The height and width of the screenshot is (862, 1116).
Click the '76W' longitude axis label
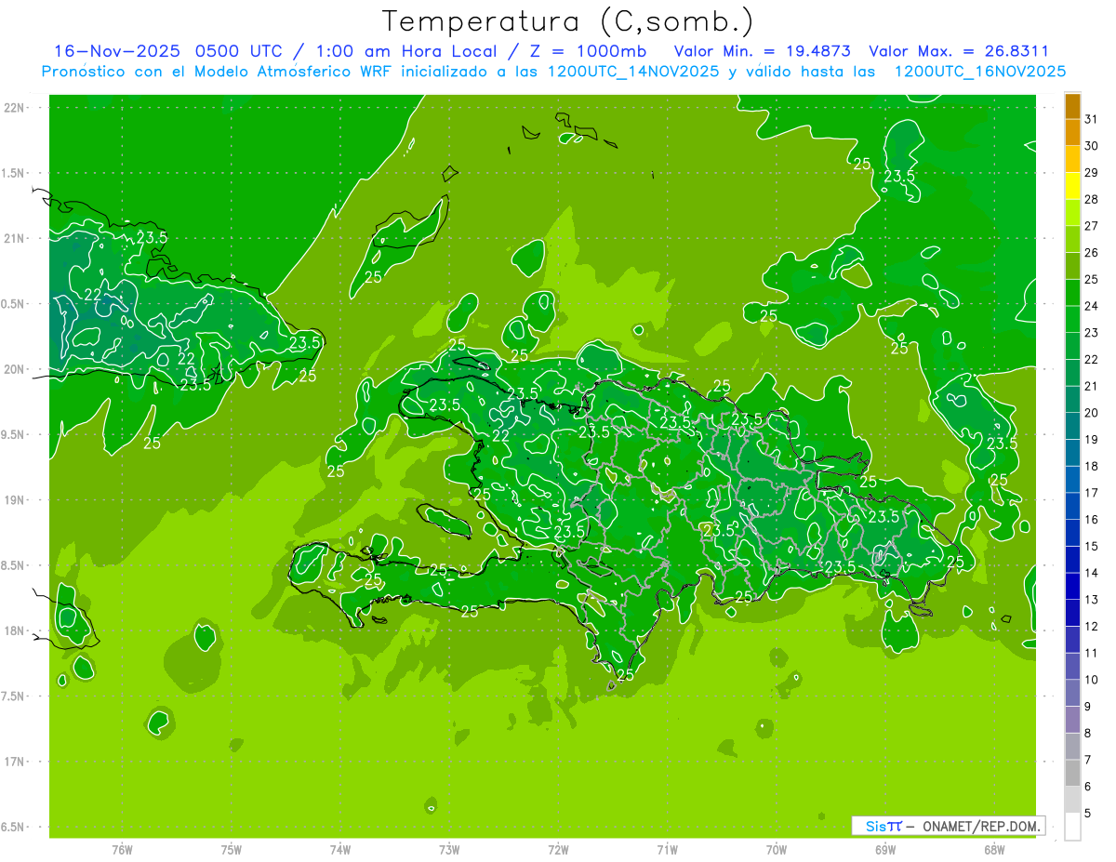point(122,850)
